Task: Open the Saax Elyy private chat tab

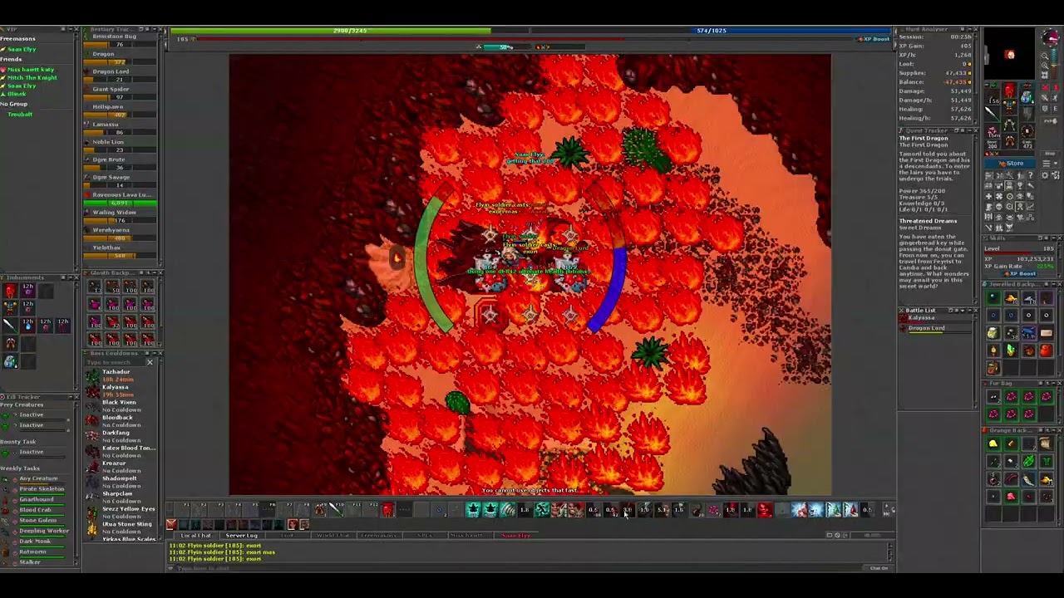Action: click(515, 536)
